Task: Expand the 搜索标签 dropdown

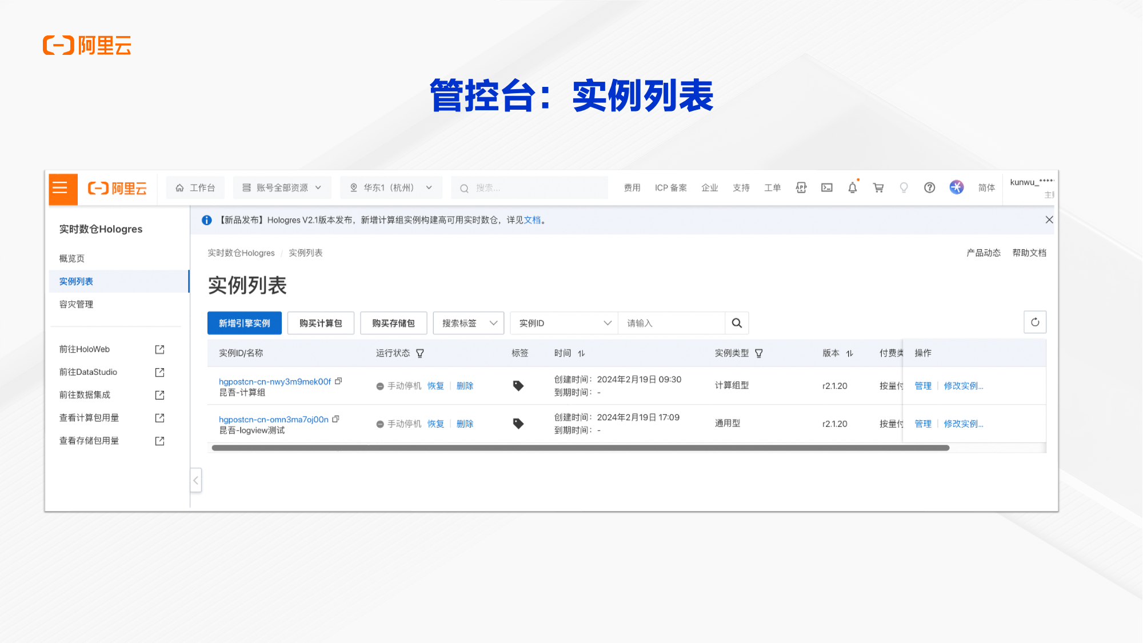Action: coord(469,323)
